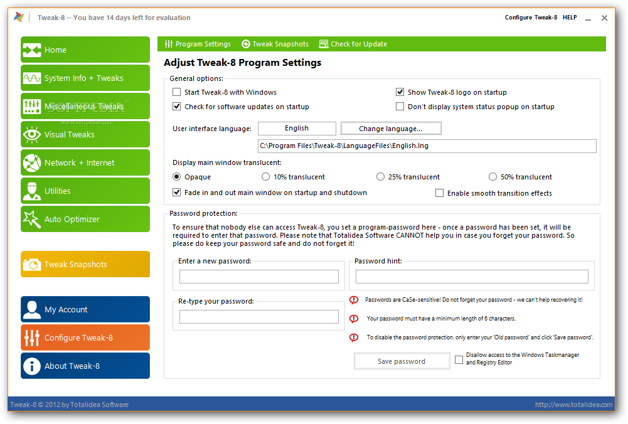
Task: Click the Change language... button
Action: [391, 129]
